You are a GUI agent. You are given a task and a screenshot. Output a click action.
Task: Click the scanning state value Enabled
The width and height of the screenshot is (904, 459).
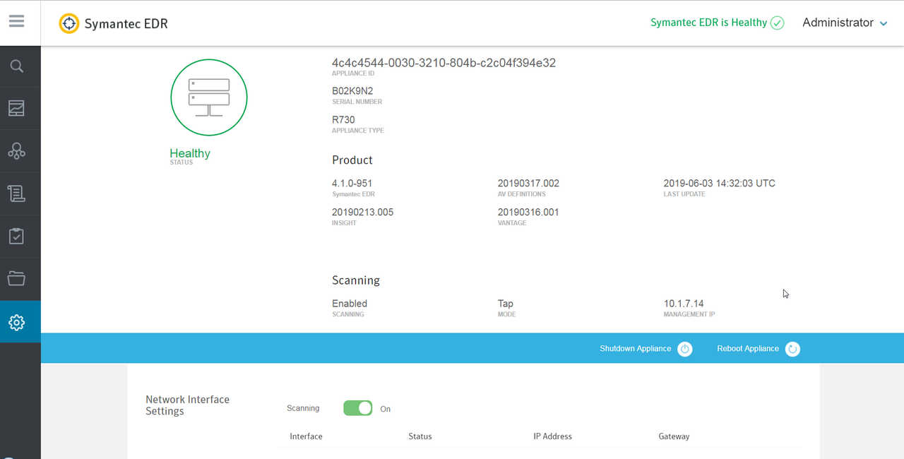[350, 304]
